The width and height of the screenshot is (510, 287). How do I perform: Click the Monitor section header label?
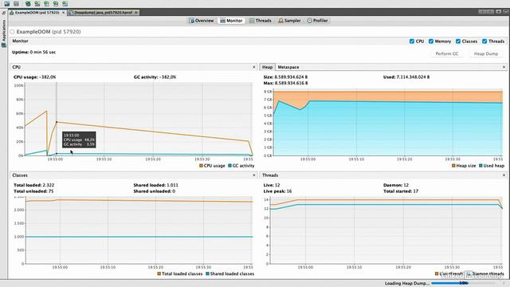point(20,41)
